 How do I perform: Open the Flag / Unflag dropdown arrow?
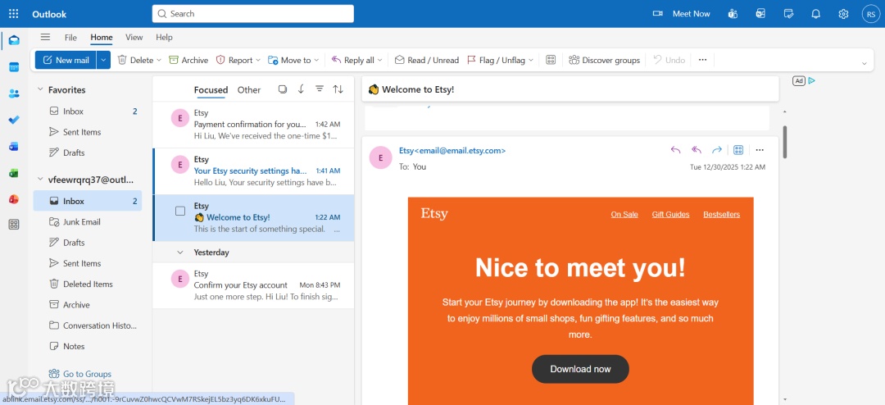[x=531, y=60]
